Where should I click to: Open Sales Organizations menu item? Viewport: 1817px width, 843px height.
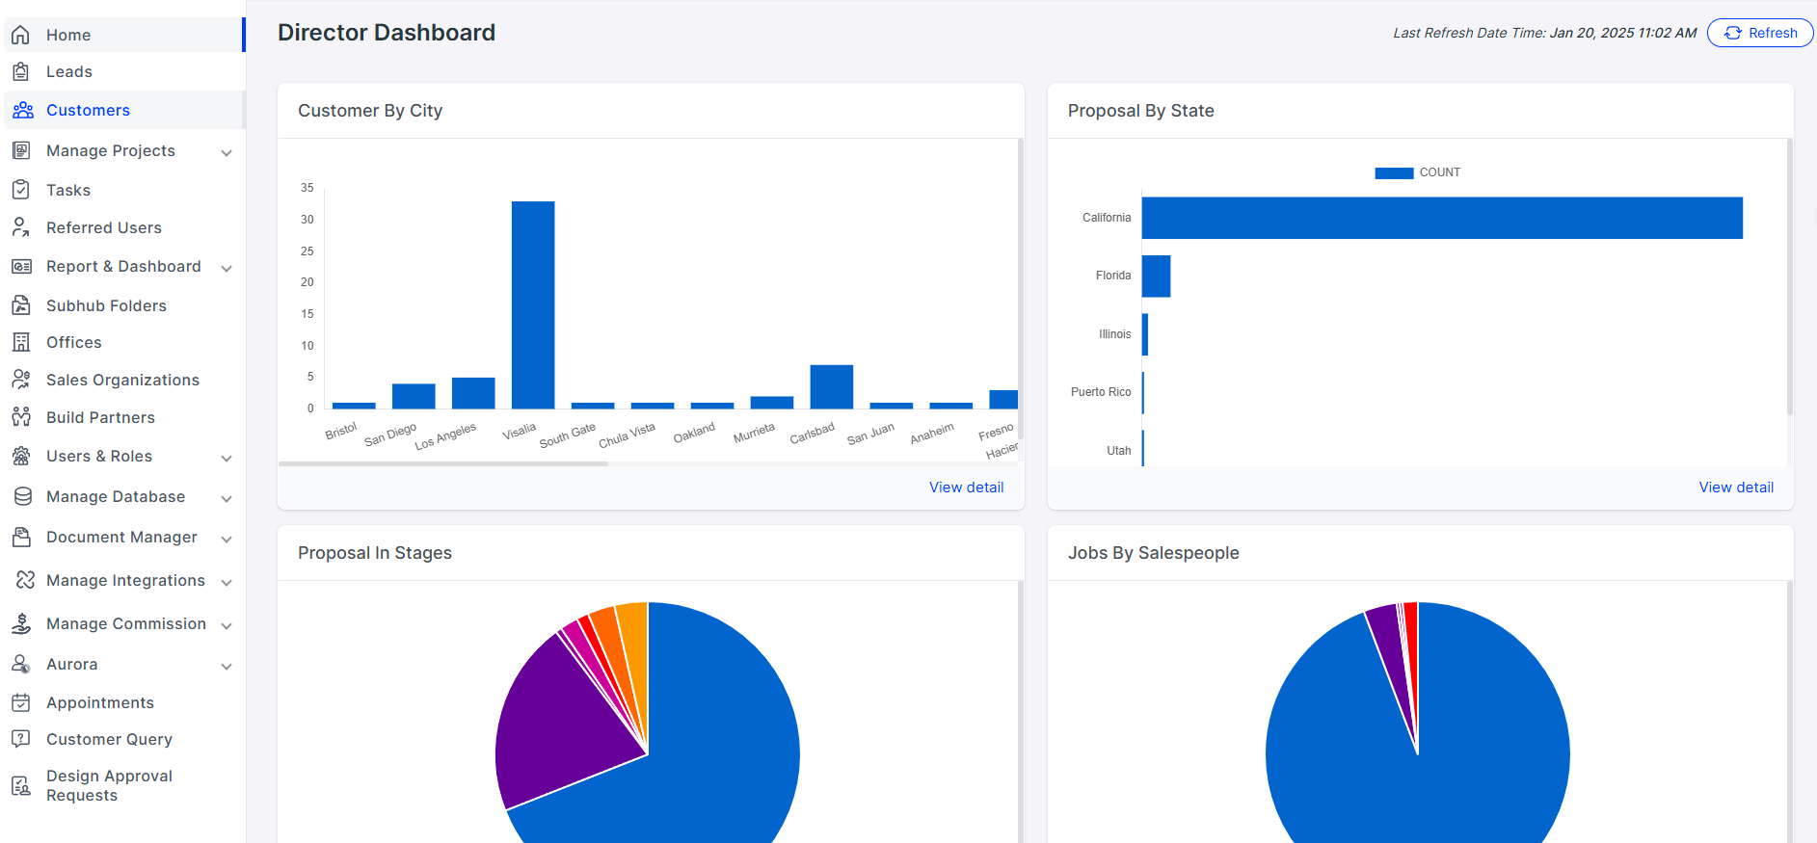click(124, 380)
